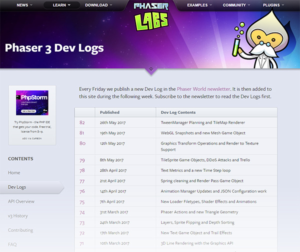Open Dev Log number 76
The image size is (300, 252).
coord(82,191)
